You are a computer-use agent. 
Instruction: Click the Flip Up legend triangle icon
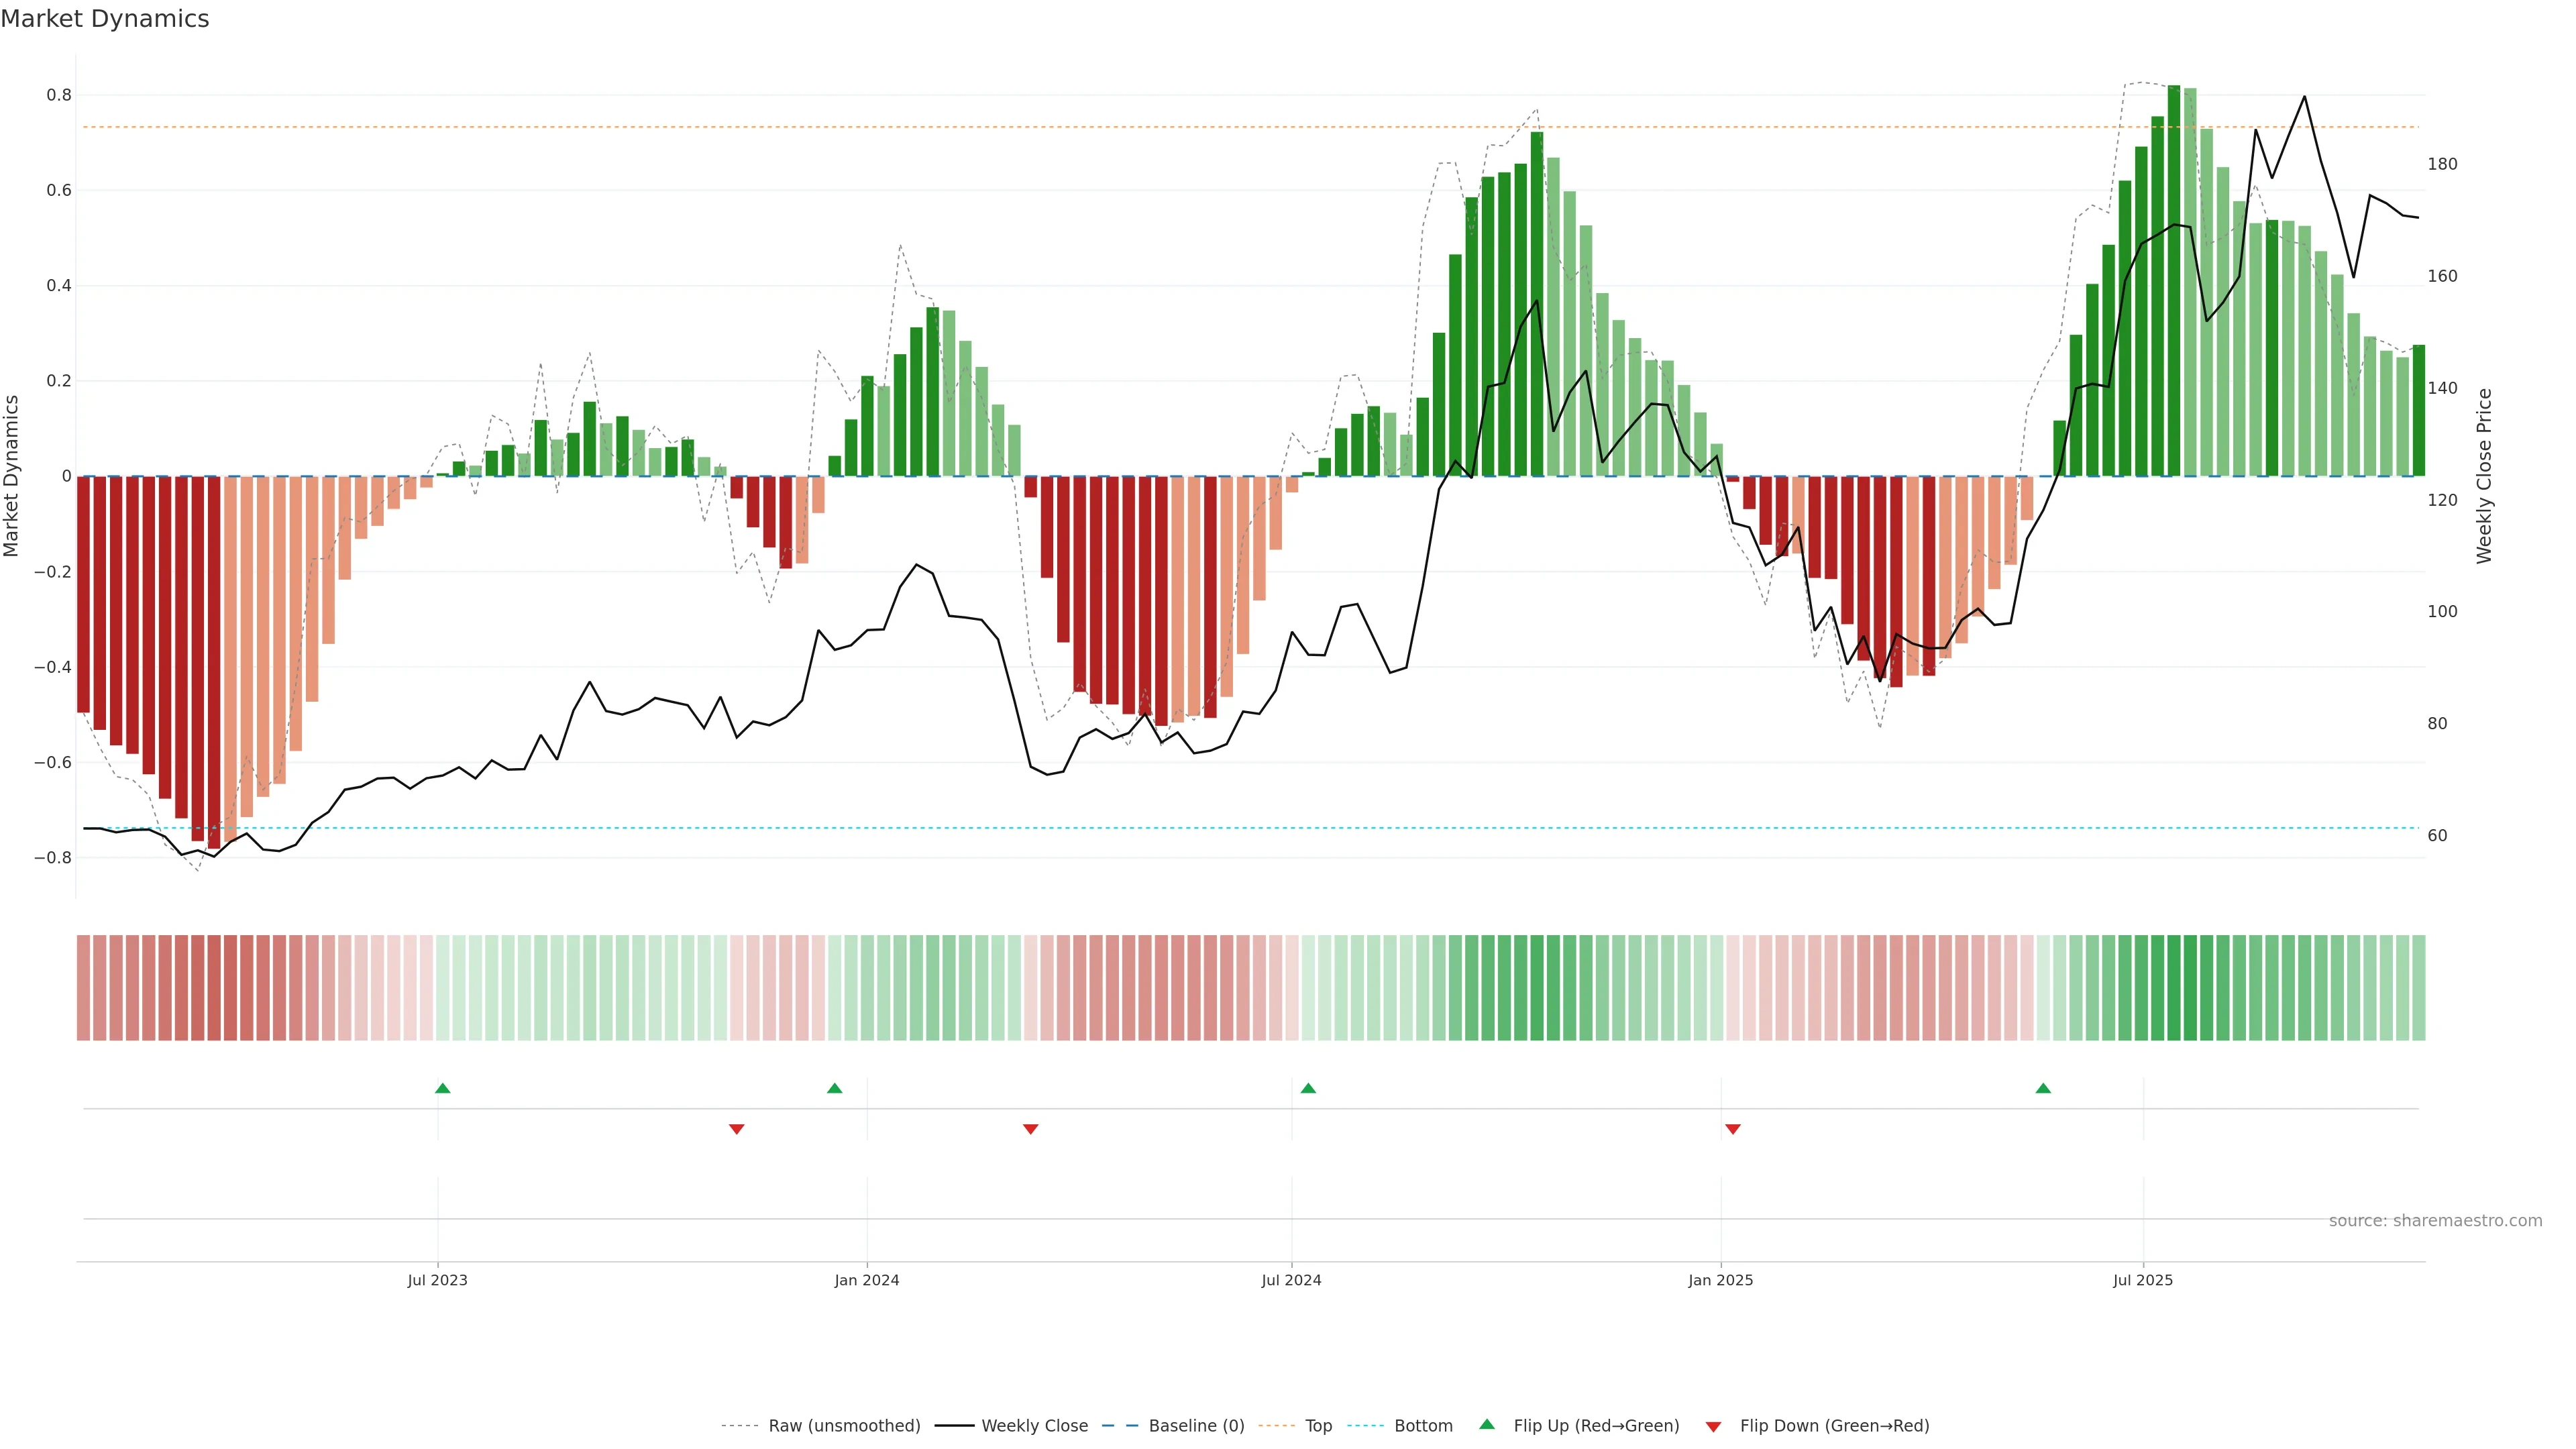(1487, 1424)
